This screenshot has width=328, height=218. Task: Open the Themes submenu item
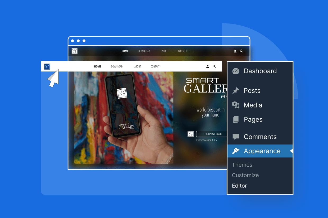click(242, 165)
